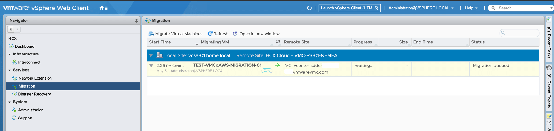Open the Administrator@VSPHERE.LOCAL user dropdown
Image resolution: width=554 pixels, height=131 pixels.
pyautogui.click(x=421, y=8)
